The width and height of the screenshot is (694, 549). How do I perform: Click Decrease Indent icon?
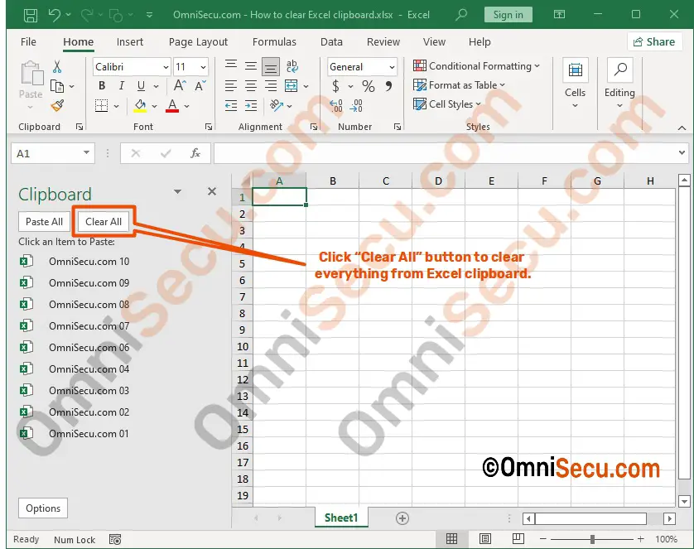tap(230, 106)
